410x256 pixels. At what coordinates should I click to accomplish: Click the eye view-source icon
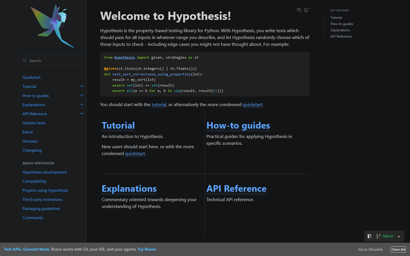pyautogui.click(x=299, y=10)
